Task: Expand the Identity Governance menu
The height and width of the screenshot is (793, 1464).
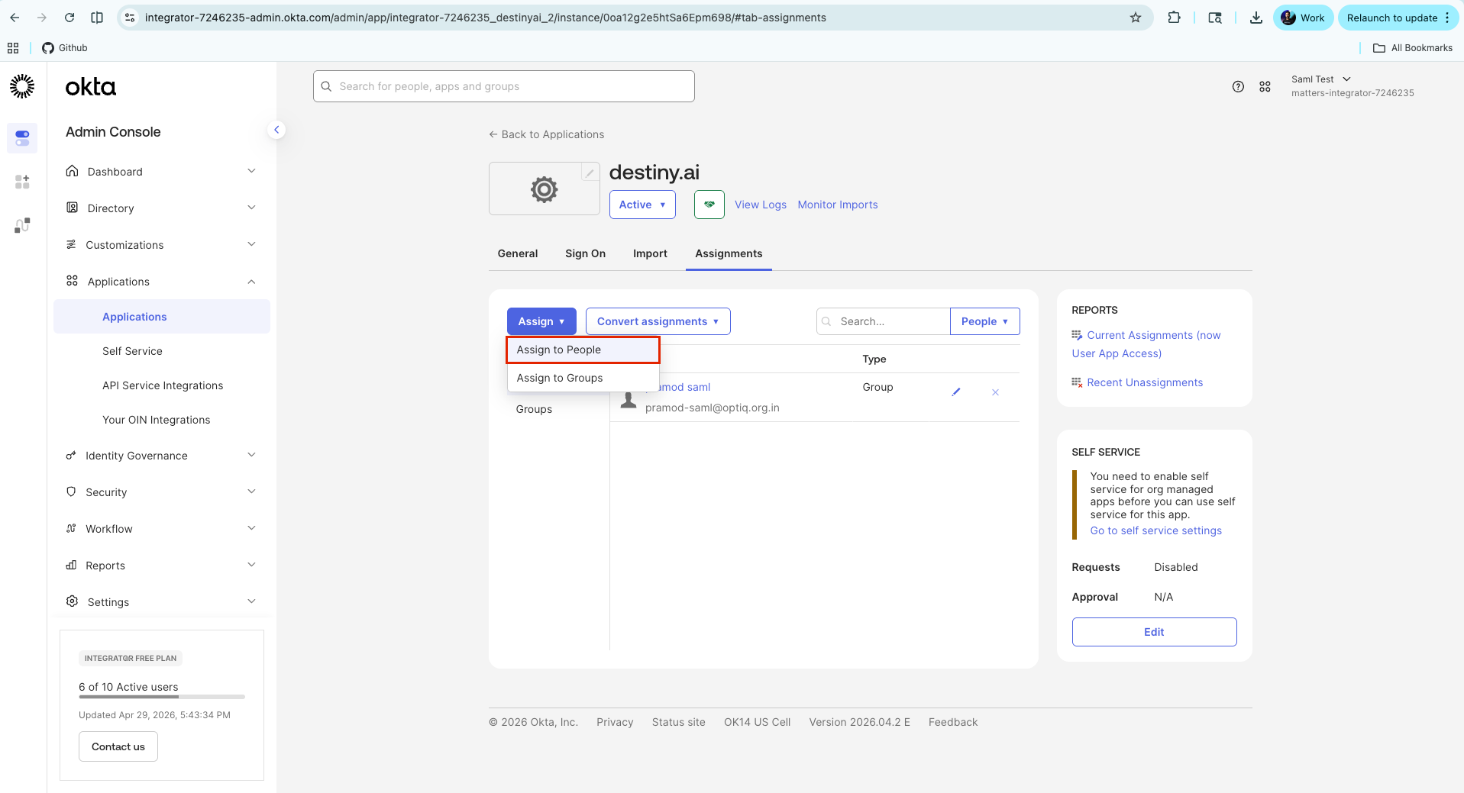Action: click(161, 456)
